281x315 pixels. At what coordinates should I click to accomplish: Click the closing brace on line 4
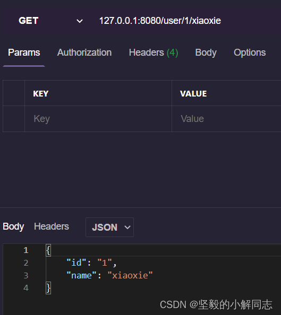click(48, 288)
